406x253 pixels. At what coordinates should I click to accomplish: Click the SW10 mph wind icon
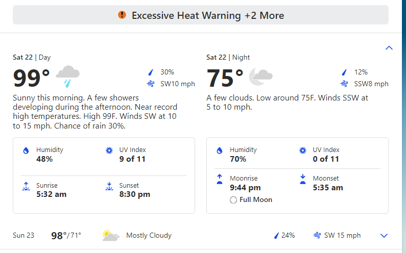click(x=151, y=84)
